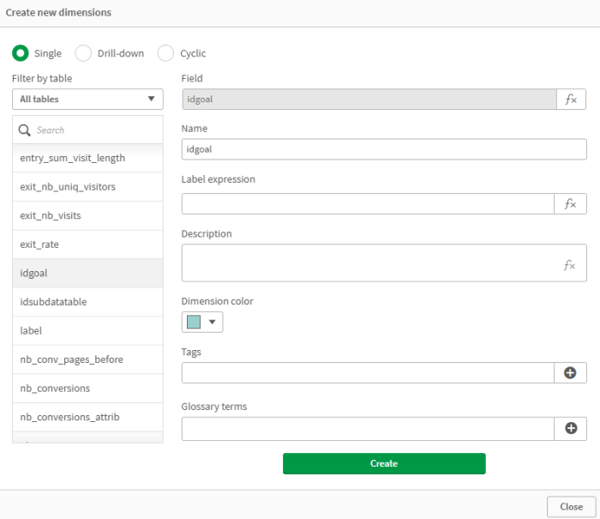Click the Close button
Screen dimensions: 600x519
pos(572,507)
